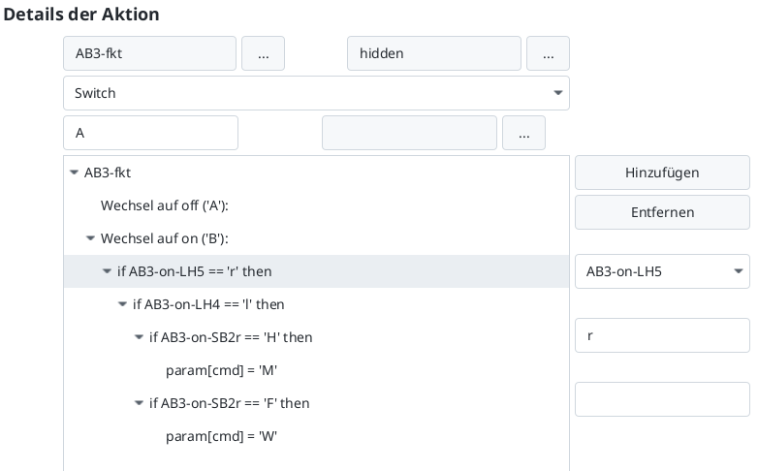Click the ellipsis button next to AB3-fkt field

(x=263, y=54)
